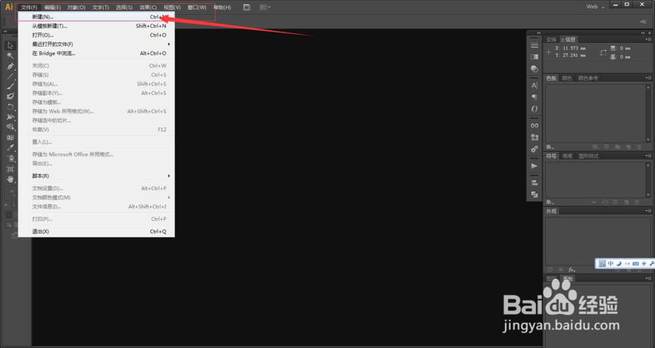The height and width of the screenshot is (348, 655).
Task: Select the Selection arrow tool
Action: (x=10, y=46)
